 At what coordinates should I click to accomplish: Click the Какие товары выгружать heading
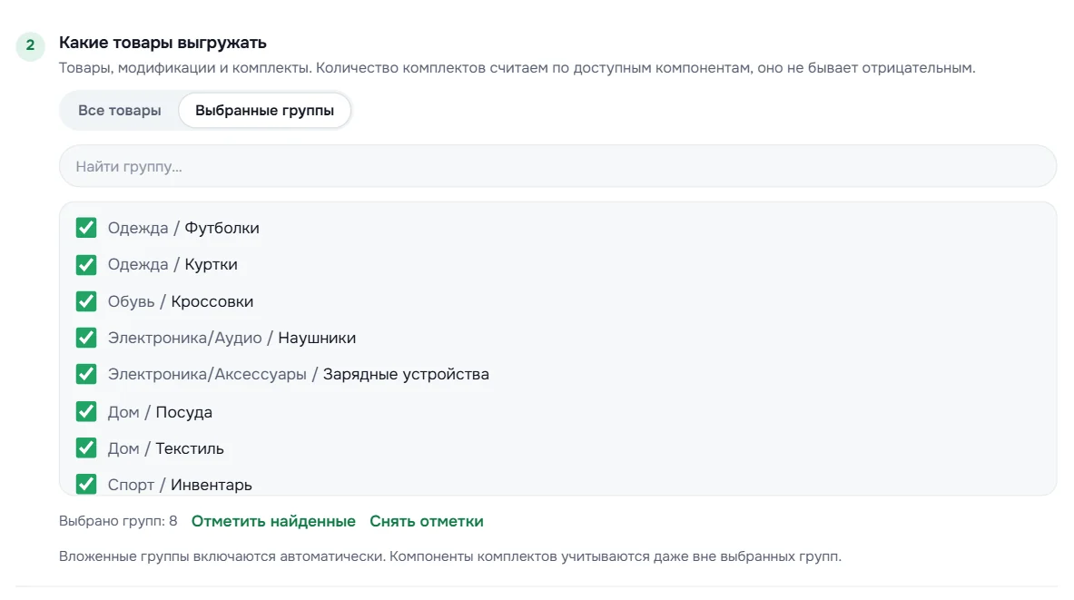[163, 43]
